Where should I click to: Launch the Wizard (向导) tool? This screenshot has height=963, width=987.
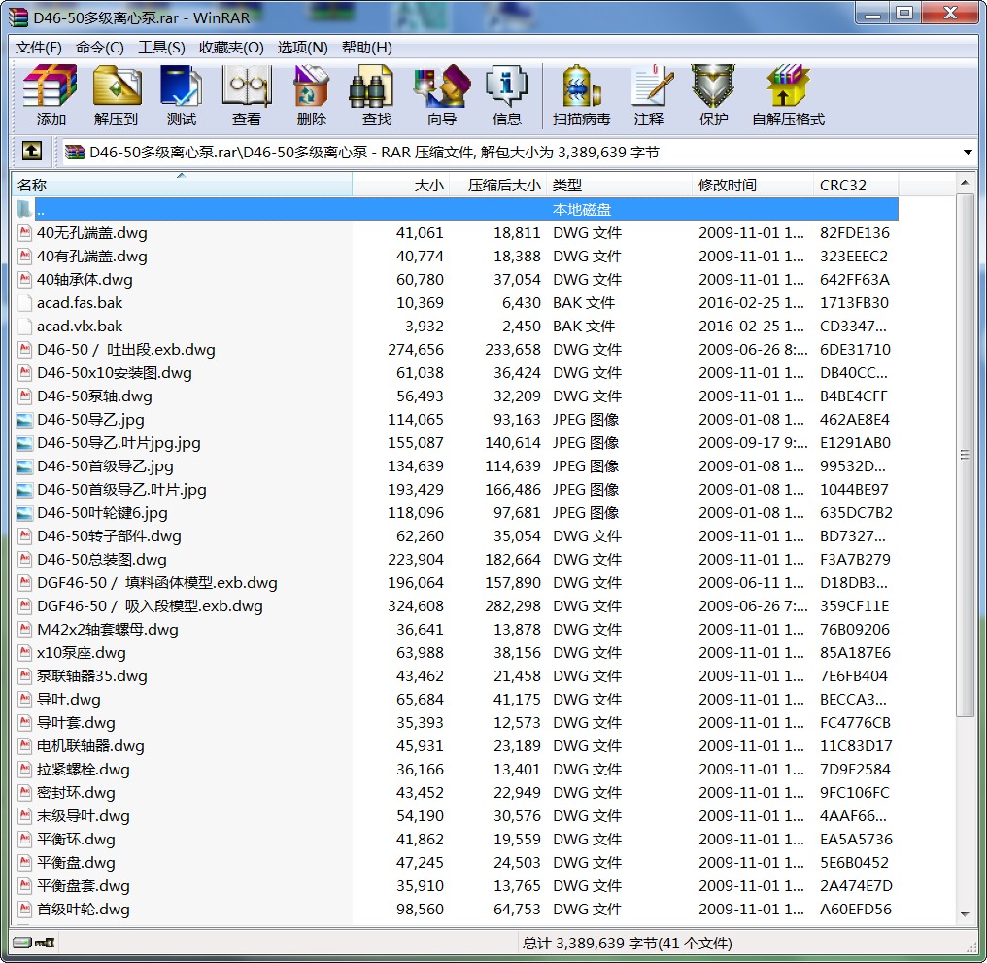click(442, 95)
